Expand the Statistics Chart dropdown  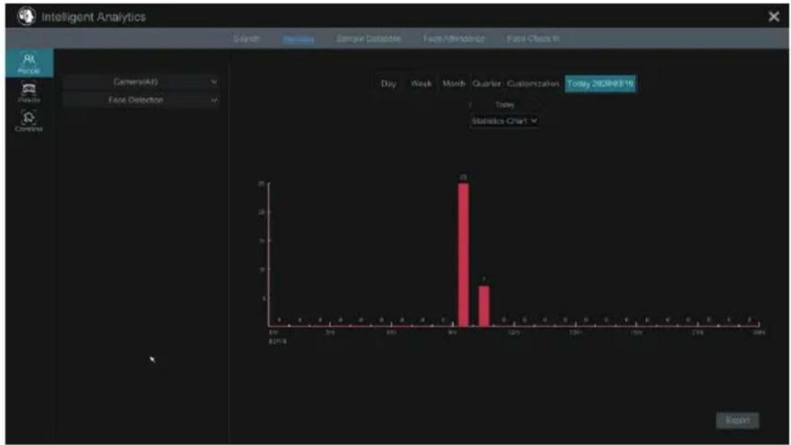pyautogui.click(x=504, y=121)
